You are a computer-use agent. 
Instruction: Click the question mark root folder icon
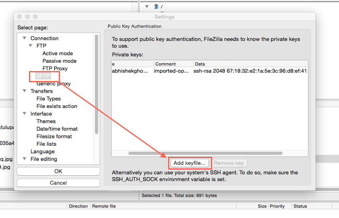(x=156, y=6)
